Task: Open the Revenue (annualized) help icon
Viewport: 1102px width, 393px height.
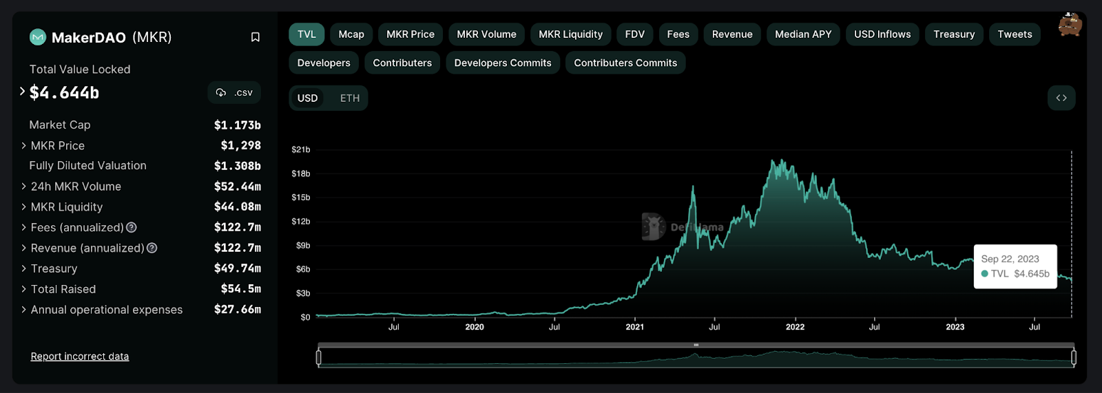Action: pyautogui.click(x=152, y=248)
